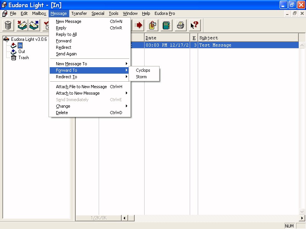The width and height of the screenshot is (306, 229).
Task: Click the Eudora app icon in title bar
Action: [x=4, y=5]
